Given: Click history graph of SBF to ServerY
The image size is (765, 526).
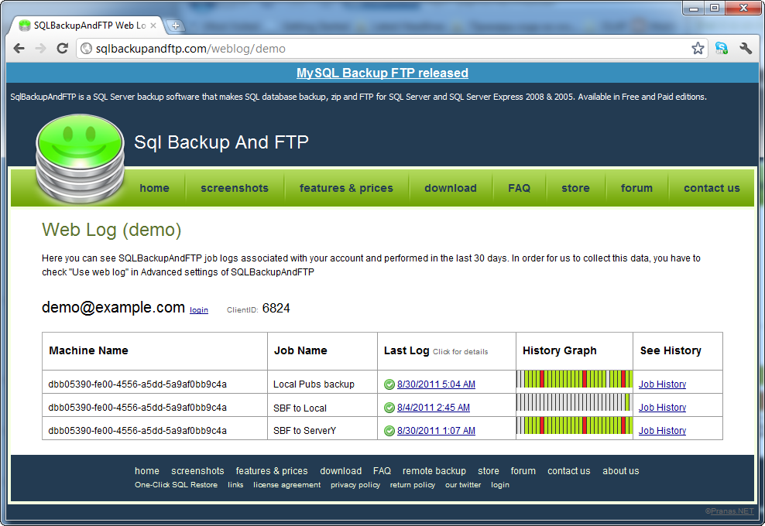Looking at the screenshot, I should click(575, 425).
